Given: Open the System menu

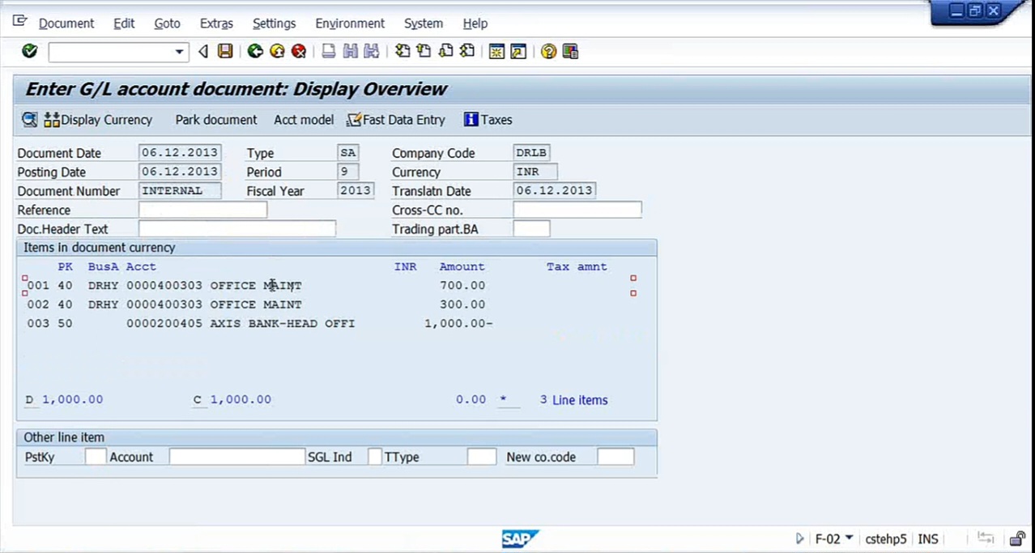Looking at the screenshot, I should tap(424, 23).
